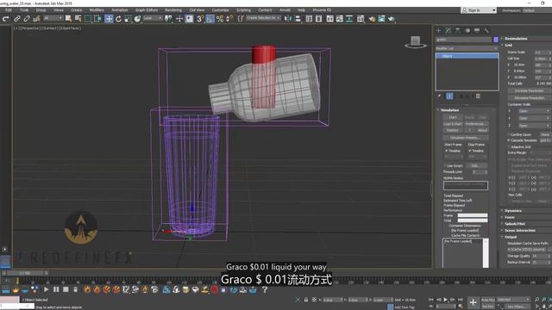Click the Stop button in Phoenix FD toolbar
The image size is (552, 310).
pos(66,289)
